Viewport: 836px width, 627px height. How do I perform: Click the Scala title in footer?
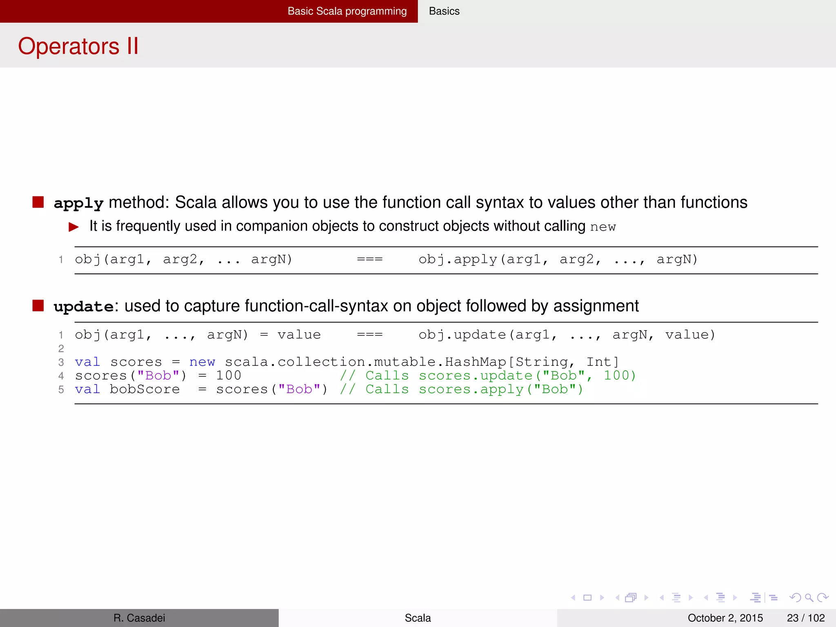coord(418,618)
